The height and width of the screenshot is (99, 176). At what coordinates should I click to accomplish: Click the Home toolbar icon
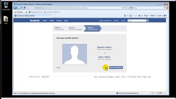(125, 16)
